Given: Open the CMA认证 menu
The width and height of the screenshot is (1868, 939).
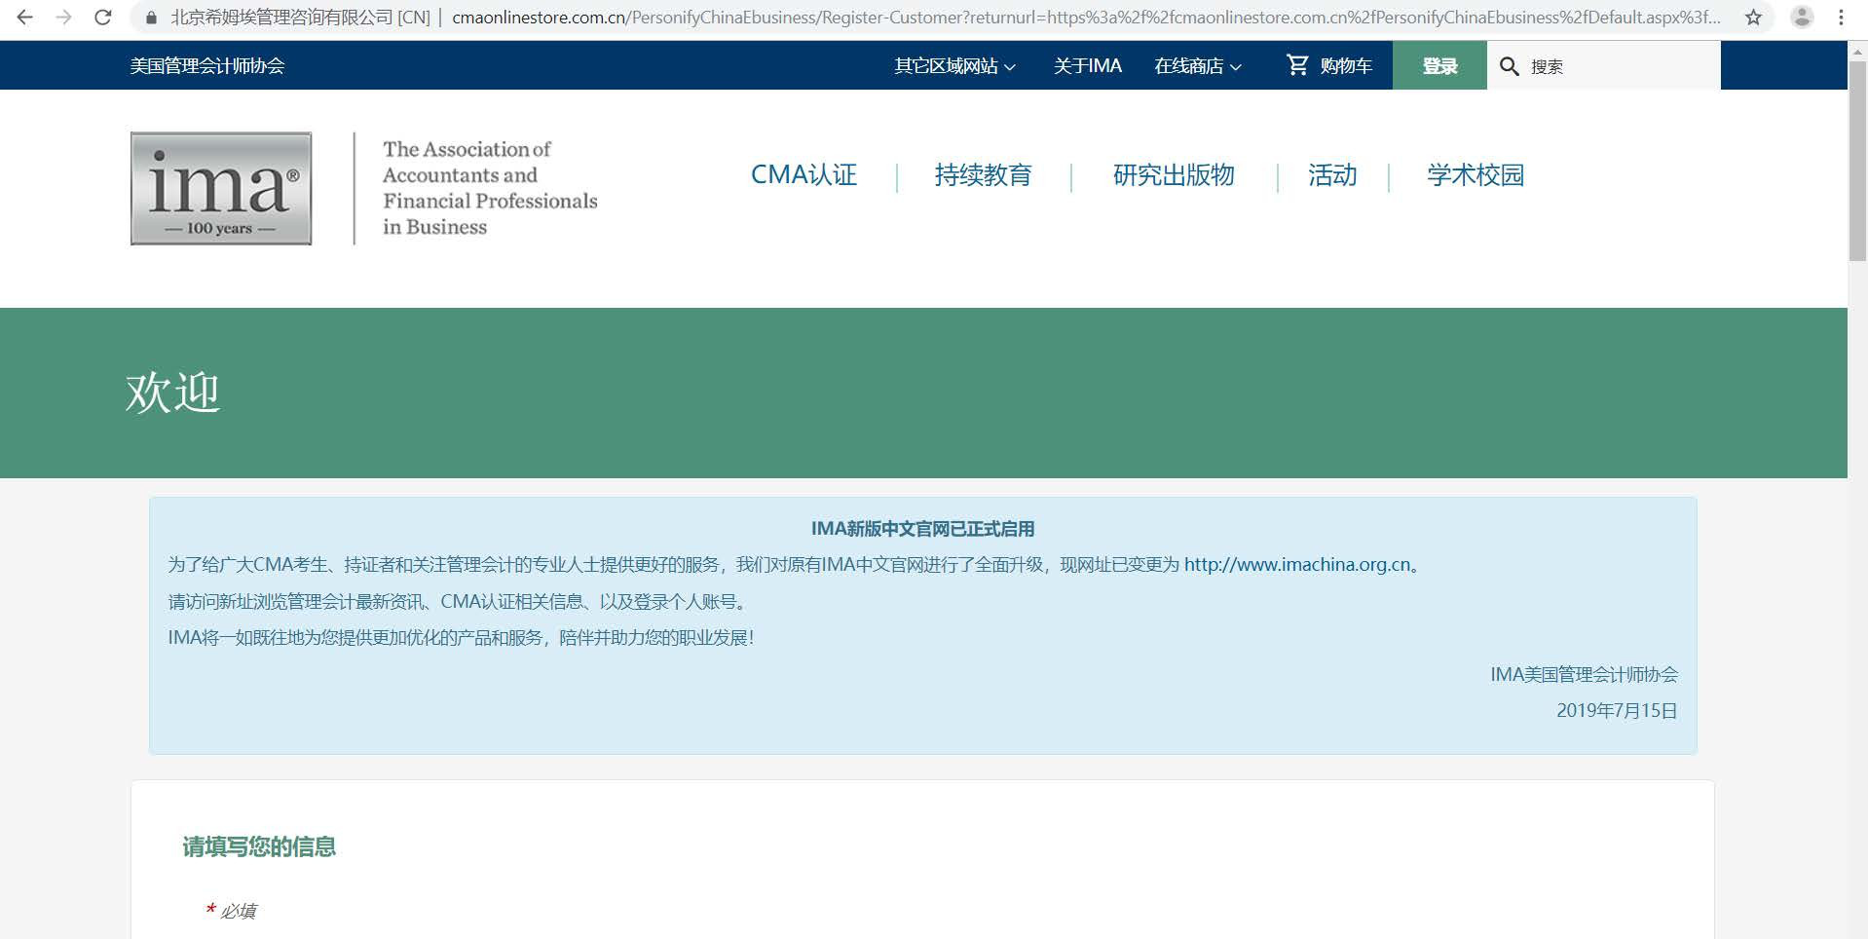Looking at the screenshot, I should (x=803, y=175).
